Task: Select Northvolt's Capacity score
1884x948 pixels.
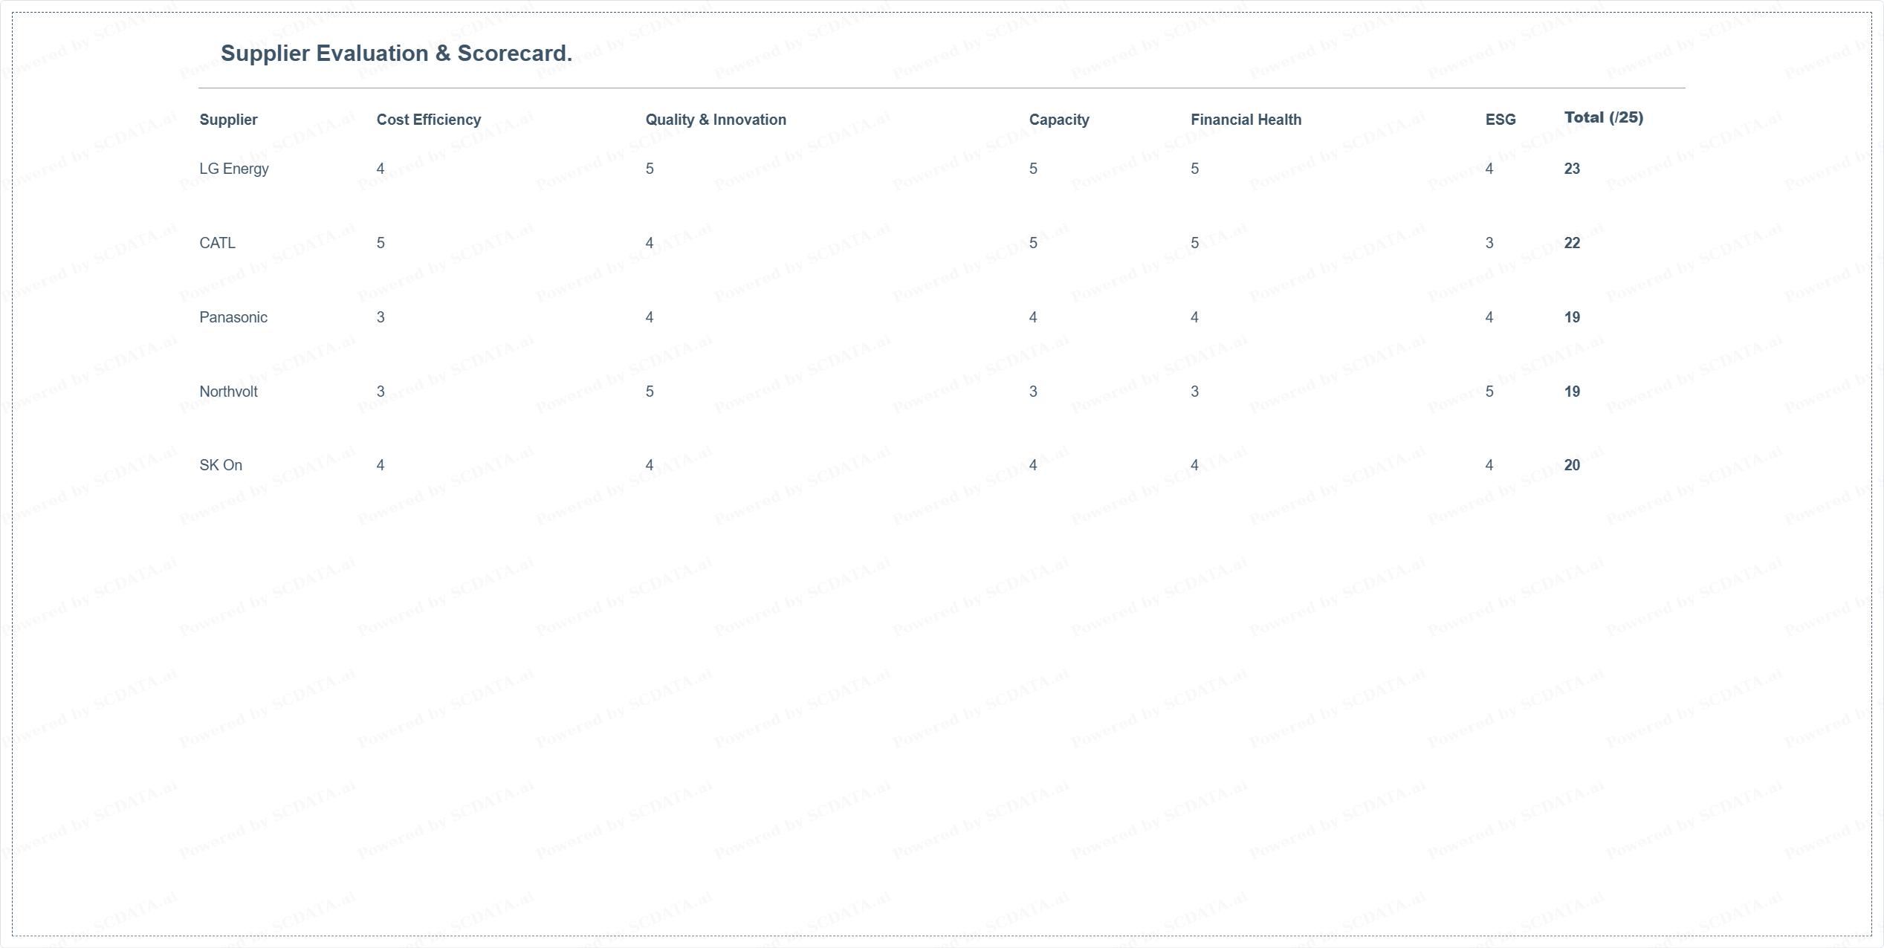Action: click(x=1033, y=392)
